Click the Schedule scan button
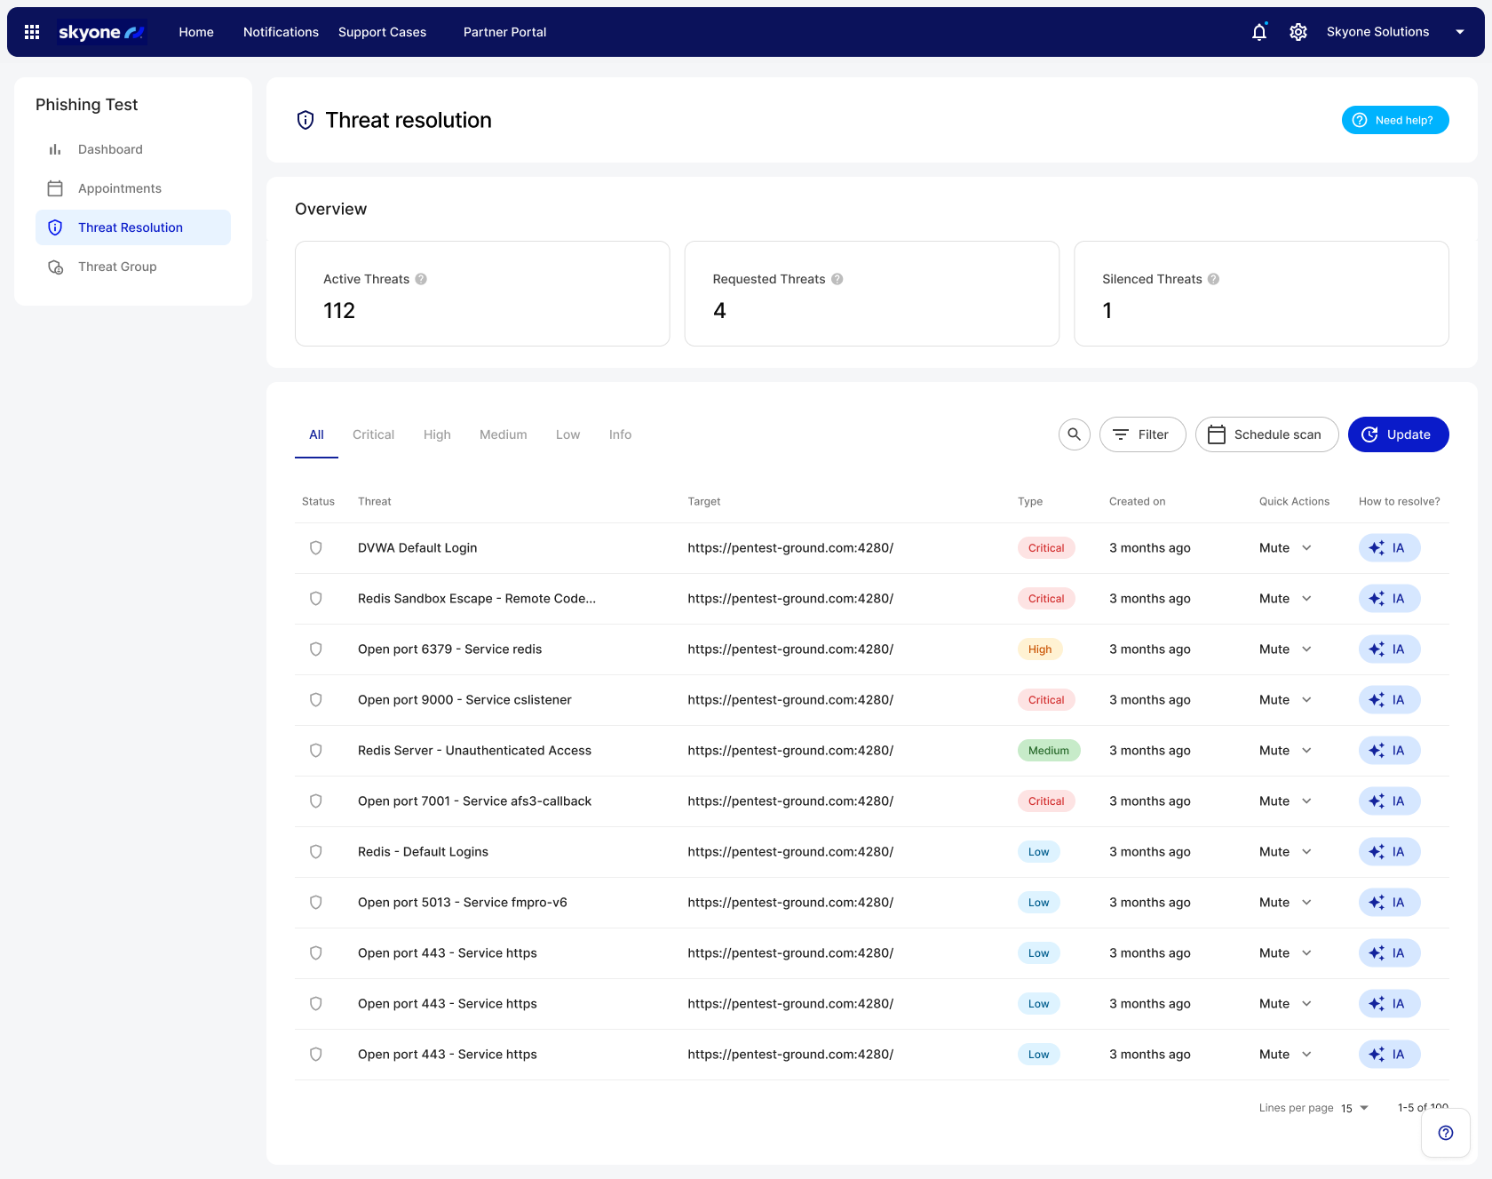 [x=1266, y=434]
